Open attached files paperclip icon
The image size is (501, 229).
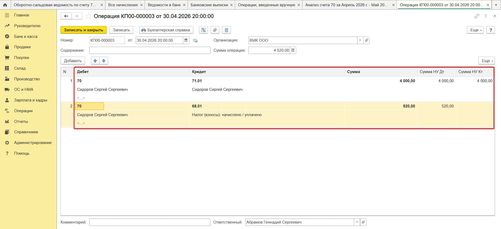[x=215, y=30]
